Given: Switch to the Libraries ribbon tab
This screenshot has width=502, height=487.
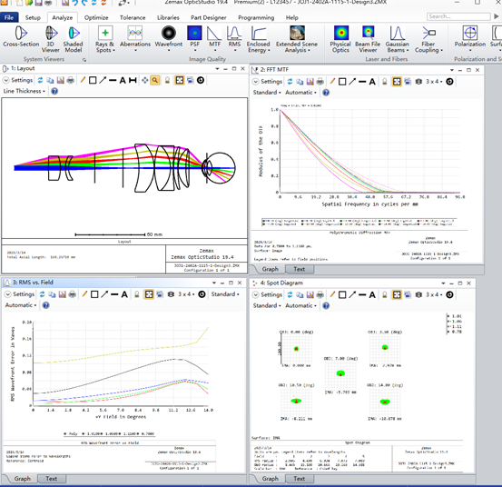Looking at the screenshot, I should pyautogui.click(x=168, y=17).
